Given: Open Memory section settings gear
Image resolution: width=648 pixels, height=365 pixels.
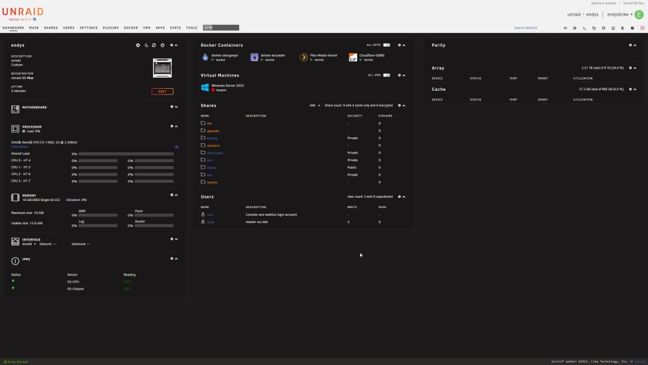Looking at the screenshot, I should (x=172, y=194).
